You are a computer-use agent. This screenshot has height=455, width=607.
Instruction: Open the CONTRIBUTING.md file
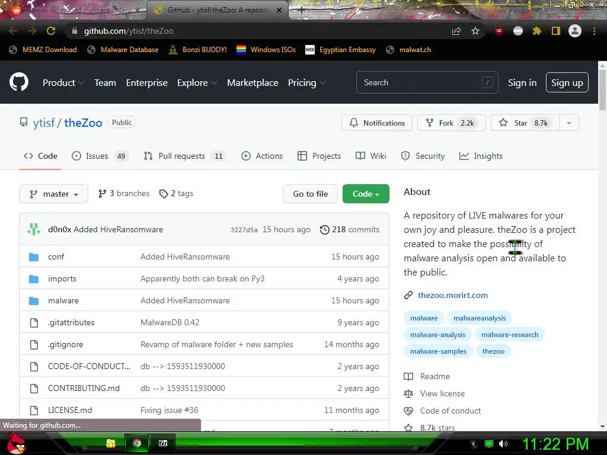(x=84, y=388)
